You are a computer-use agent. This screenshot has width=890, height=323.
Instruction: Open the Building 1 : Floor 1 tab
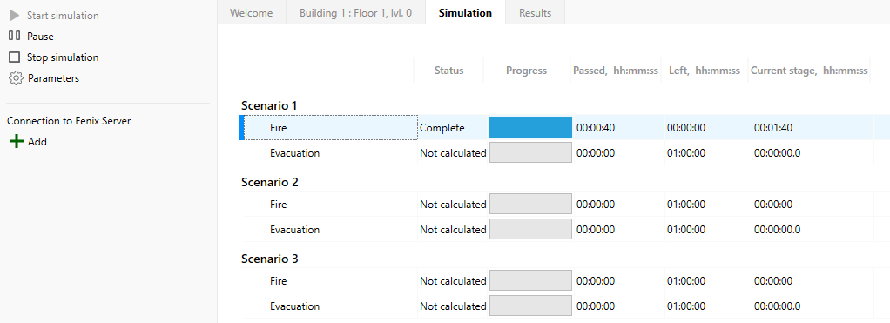(x=356, y=12)
